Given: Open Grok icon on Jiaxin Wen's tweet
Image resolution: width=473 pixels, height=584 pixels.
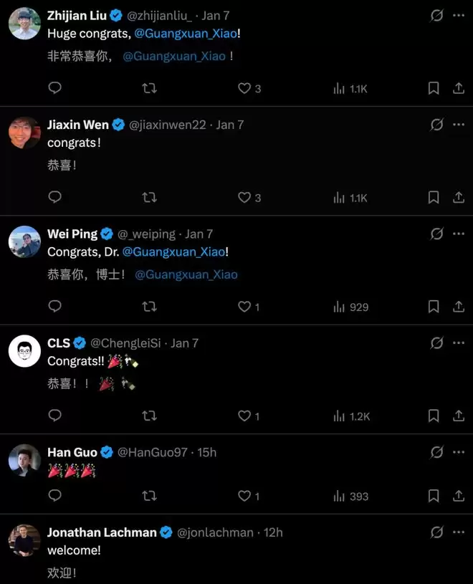Looking at the screenshot, I should 436,125.
